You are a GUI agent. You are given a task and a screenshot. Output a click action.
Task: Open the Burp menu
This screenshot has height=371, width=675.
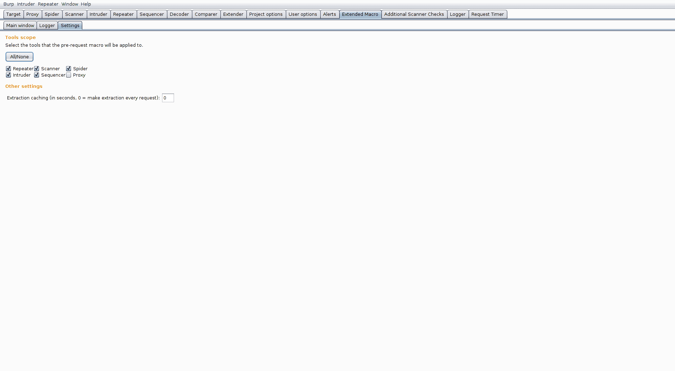(8, 4)
